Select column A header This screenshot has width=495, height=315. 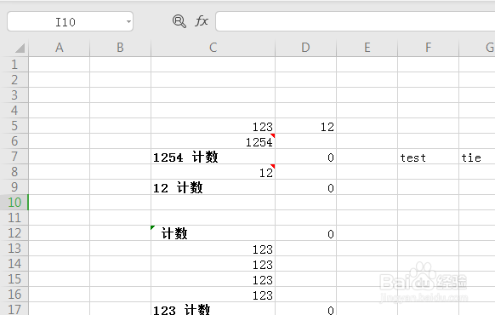pyautogui.click(x=59, y=48)
